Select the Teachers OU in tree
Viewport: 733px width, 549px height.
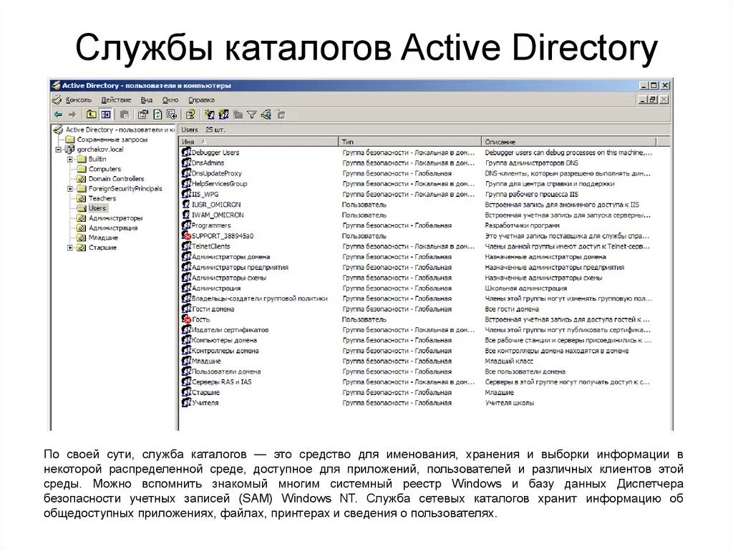(x=102, y=198)
